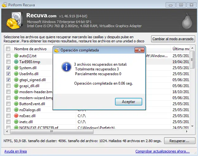Click the Aceptar button in the dialog
Image resolution: width=198 pixels, height=156 pixels.
[129, 102]
